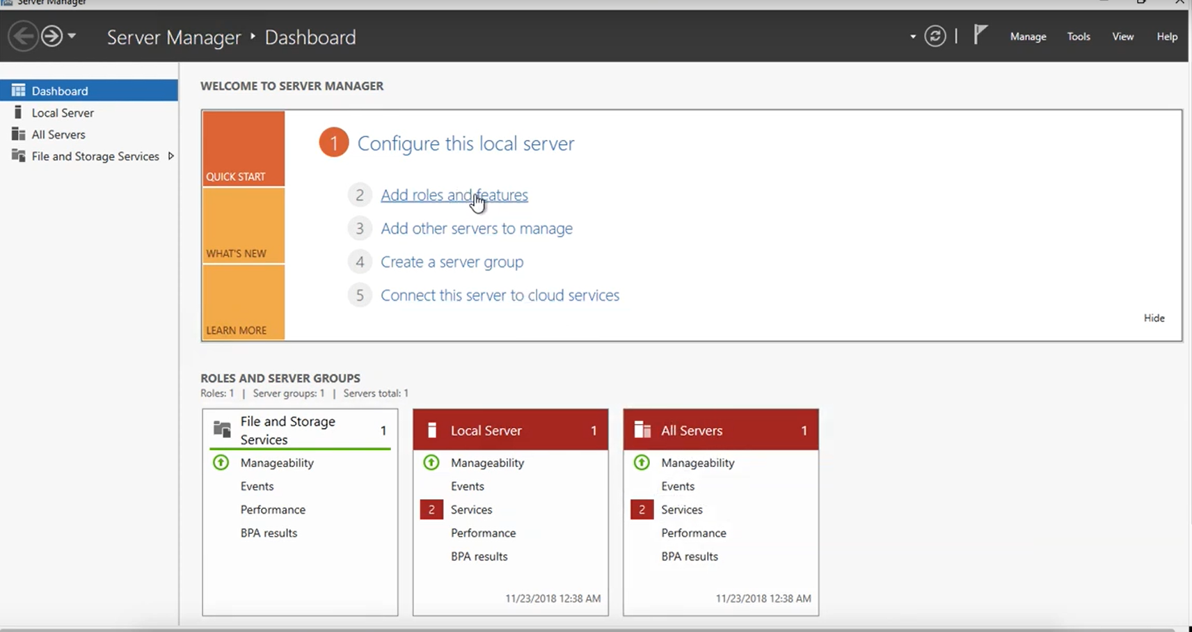Open Services in Local Server tile
Image resolution: width=1192 pixels, height=632 pixels.
click(471, 509)
